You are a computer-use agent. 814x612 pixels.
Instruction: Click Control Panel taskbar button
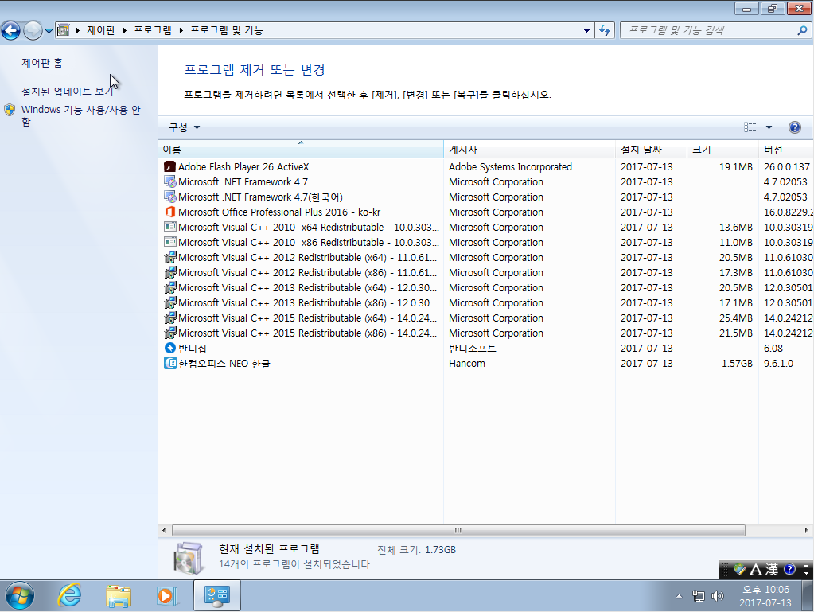(x=217, y=595)
